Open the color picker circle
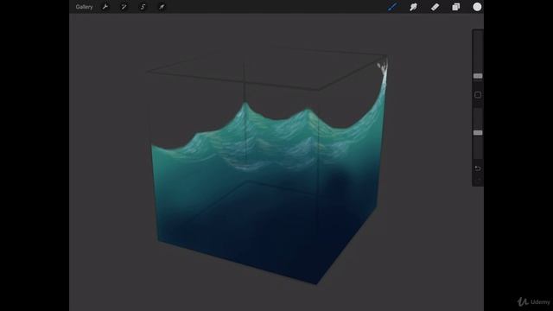The height and width of the screenshot is (311, 553). [477, 7]
